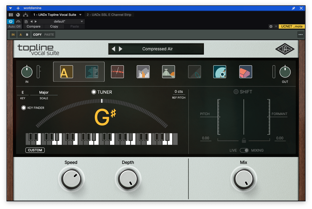Select preset state A
The height and width of the screenshot is (209, 312).
[x=21, y=35]
